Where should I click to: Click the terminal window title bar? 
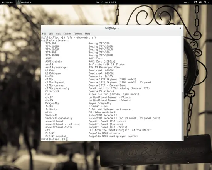(112, 28)
